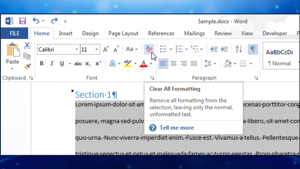This screenshot has width=300, height=169.
Task: Open the font size dropdown arrow
Action: (x=97, y=50)
